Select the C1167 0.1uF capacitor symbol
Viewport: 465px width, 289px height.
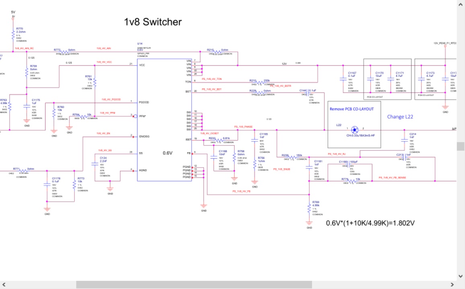tap(343, 79)
